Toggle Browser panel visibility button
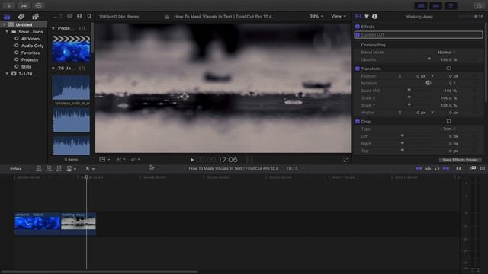The width and height of the screenshot is (488, 274). 421,5
